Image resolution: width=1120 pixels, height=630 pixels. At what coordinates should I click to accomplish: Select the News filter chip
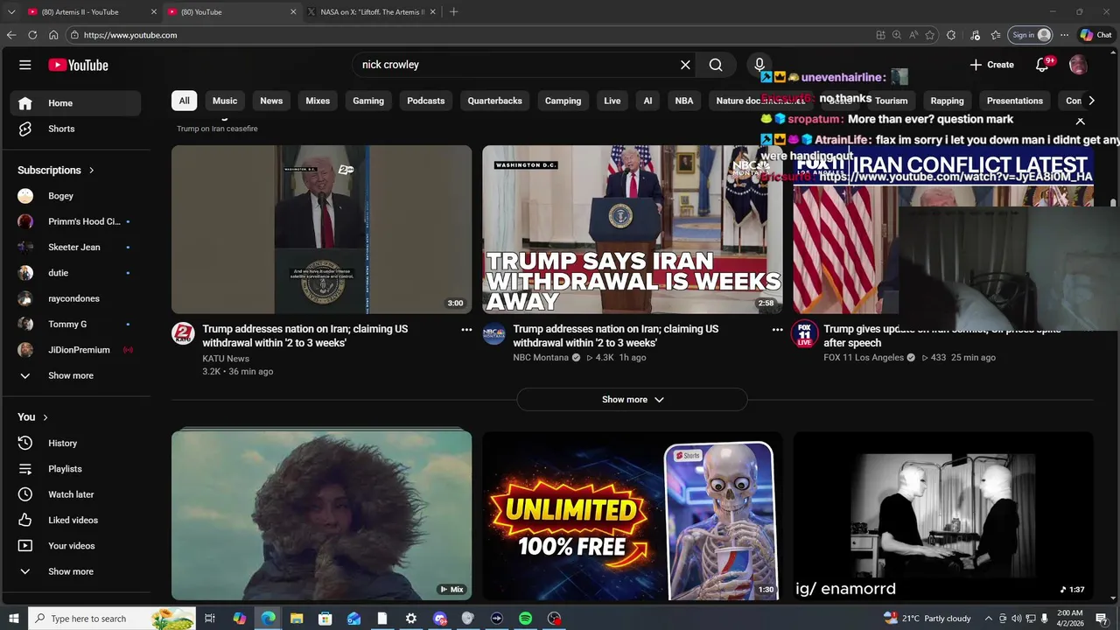point(271,101)
